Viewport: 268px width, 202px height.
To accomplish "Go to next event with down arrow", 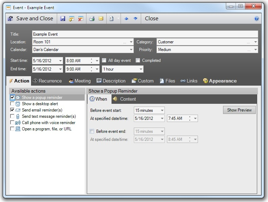I will point(135,19).
